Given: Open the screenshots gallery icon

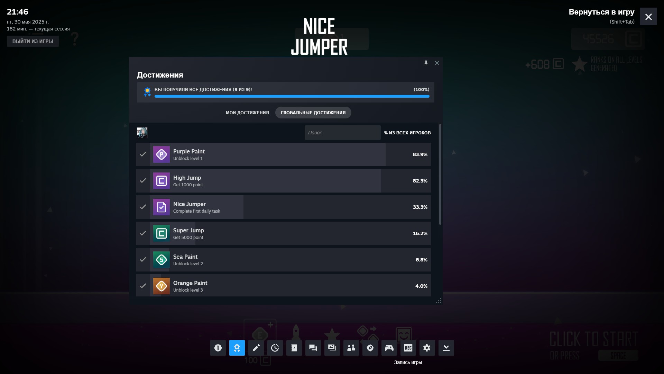Looking at the screenshot, I should (x=332, y=348).
